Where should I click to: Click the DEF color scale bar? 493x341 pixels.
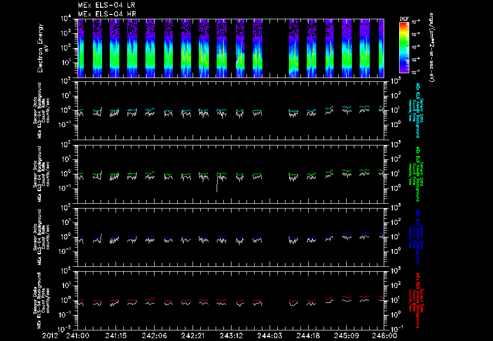404,48
